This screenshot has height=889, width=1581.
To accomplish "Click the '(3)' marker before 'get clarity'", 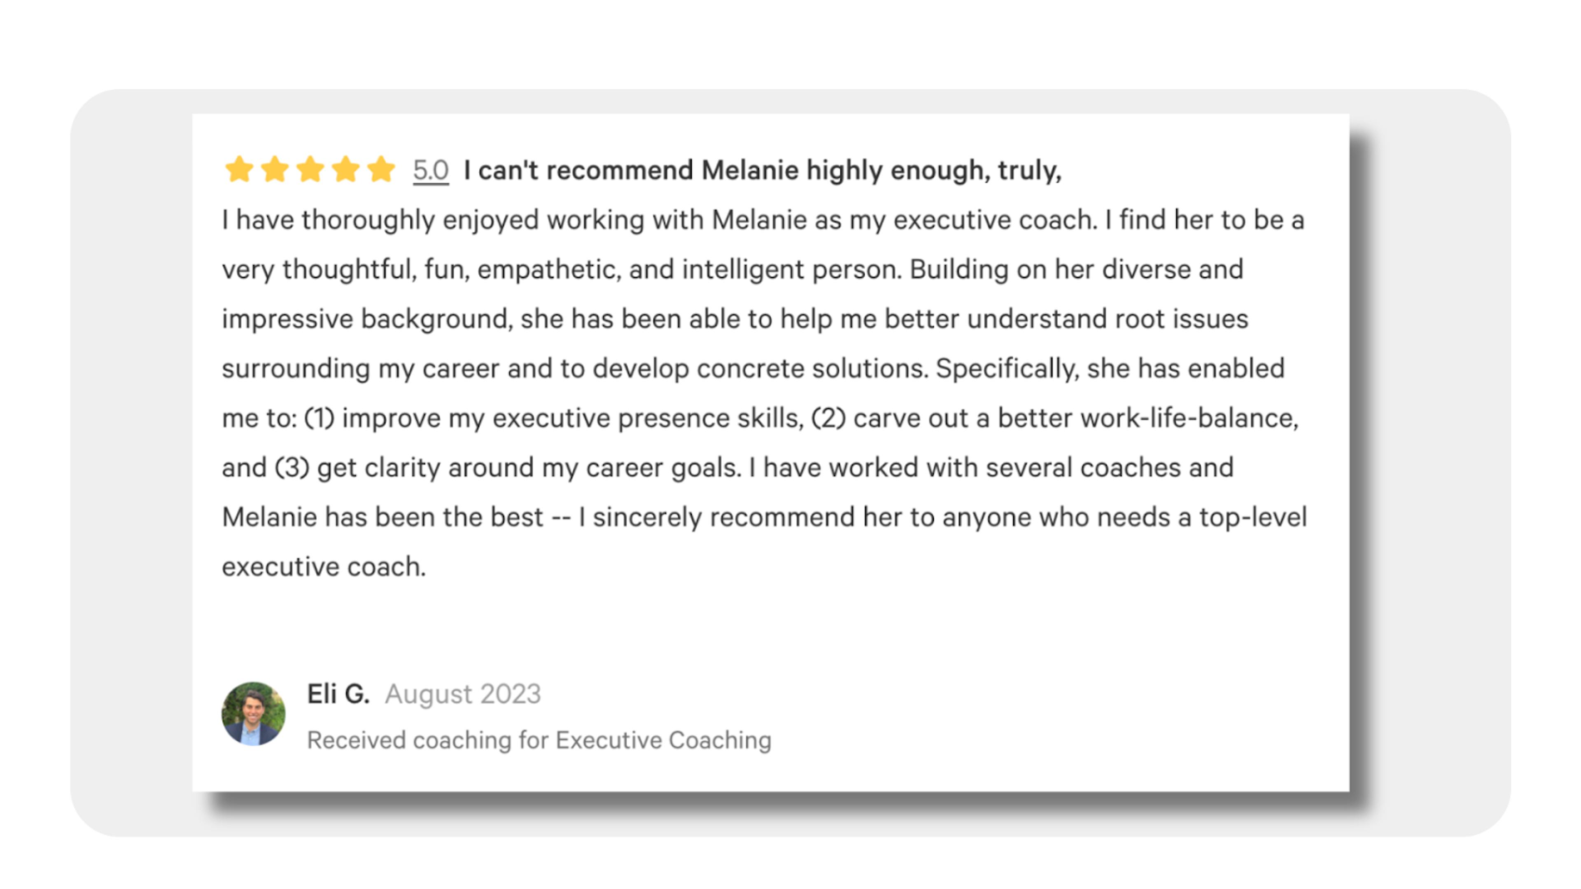I will pyautogui.click(x=291, y=468).
